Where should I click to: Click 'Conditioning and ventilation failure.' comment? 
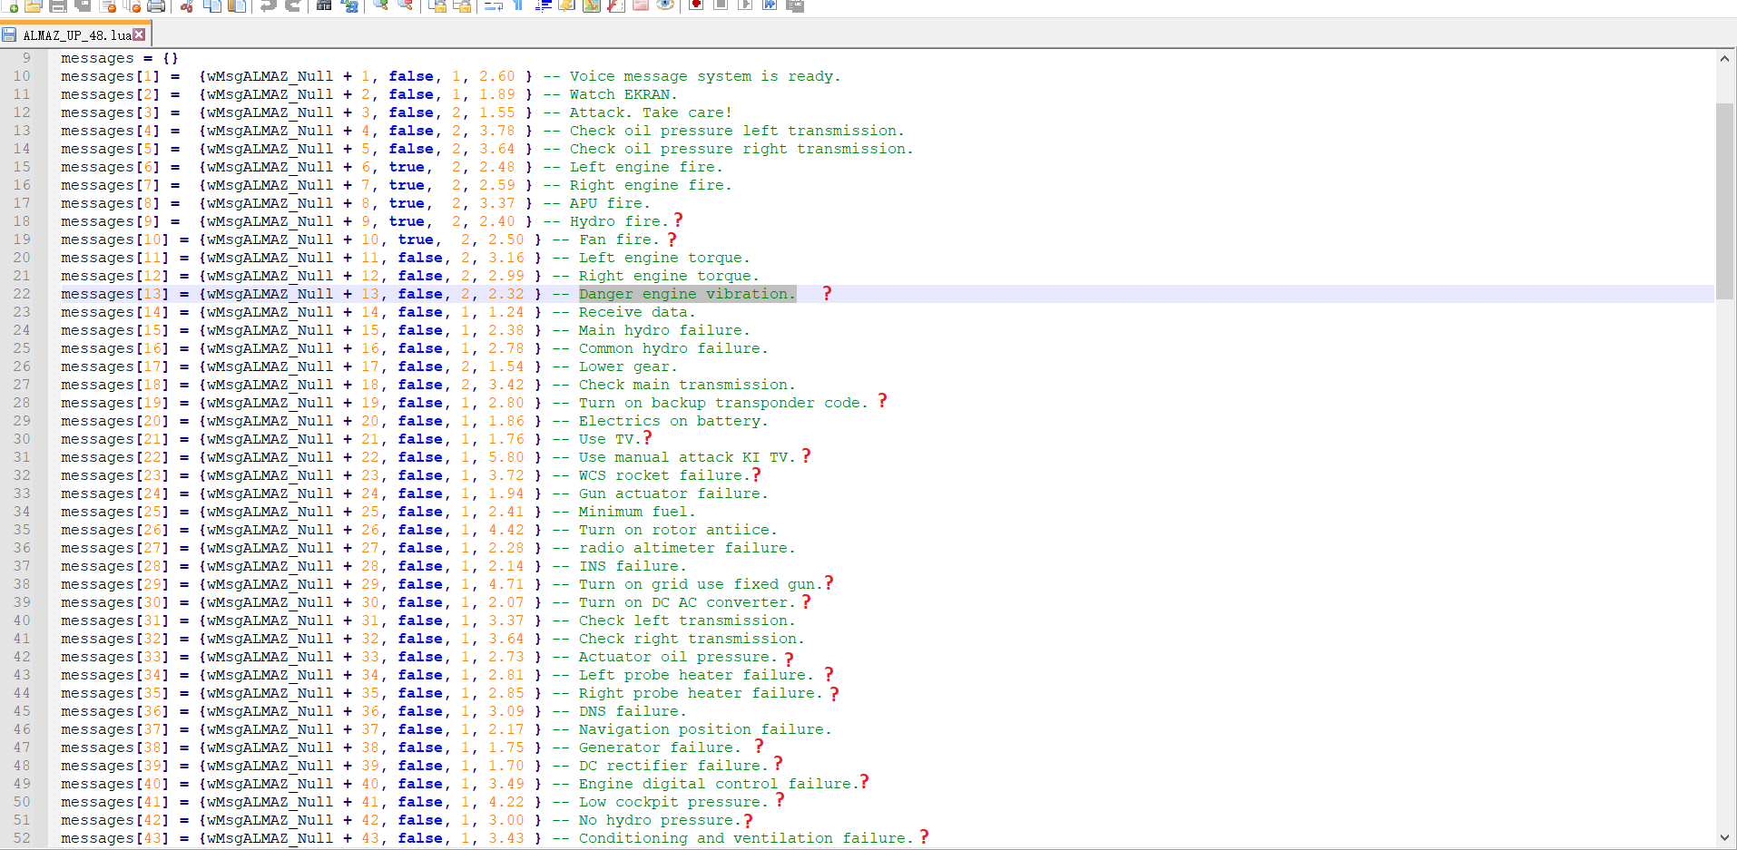(746, 838)
